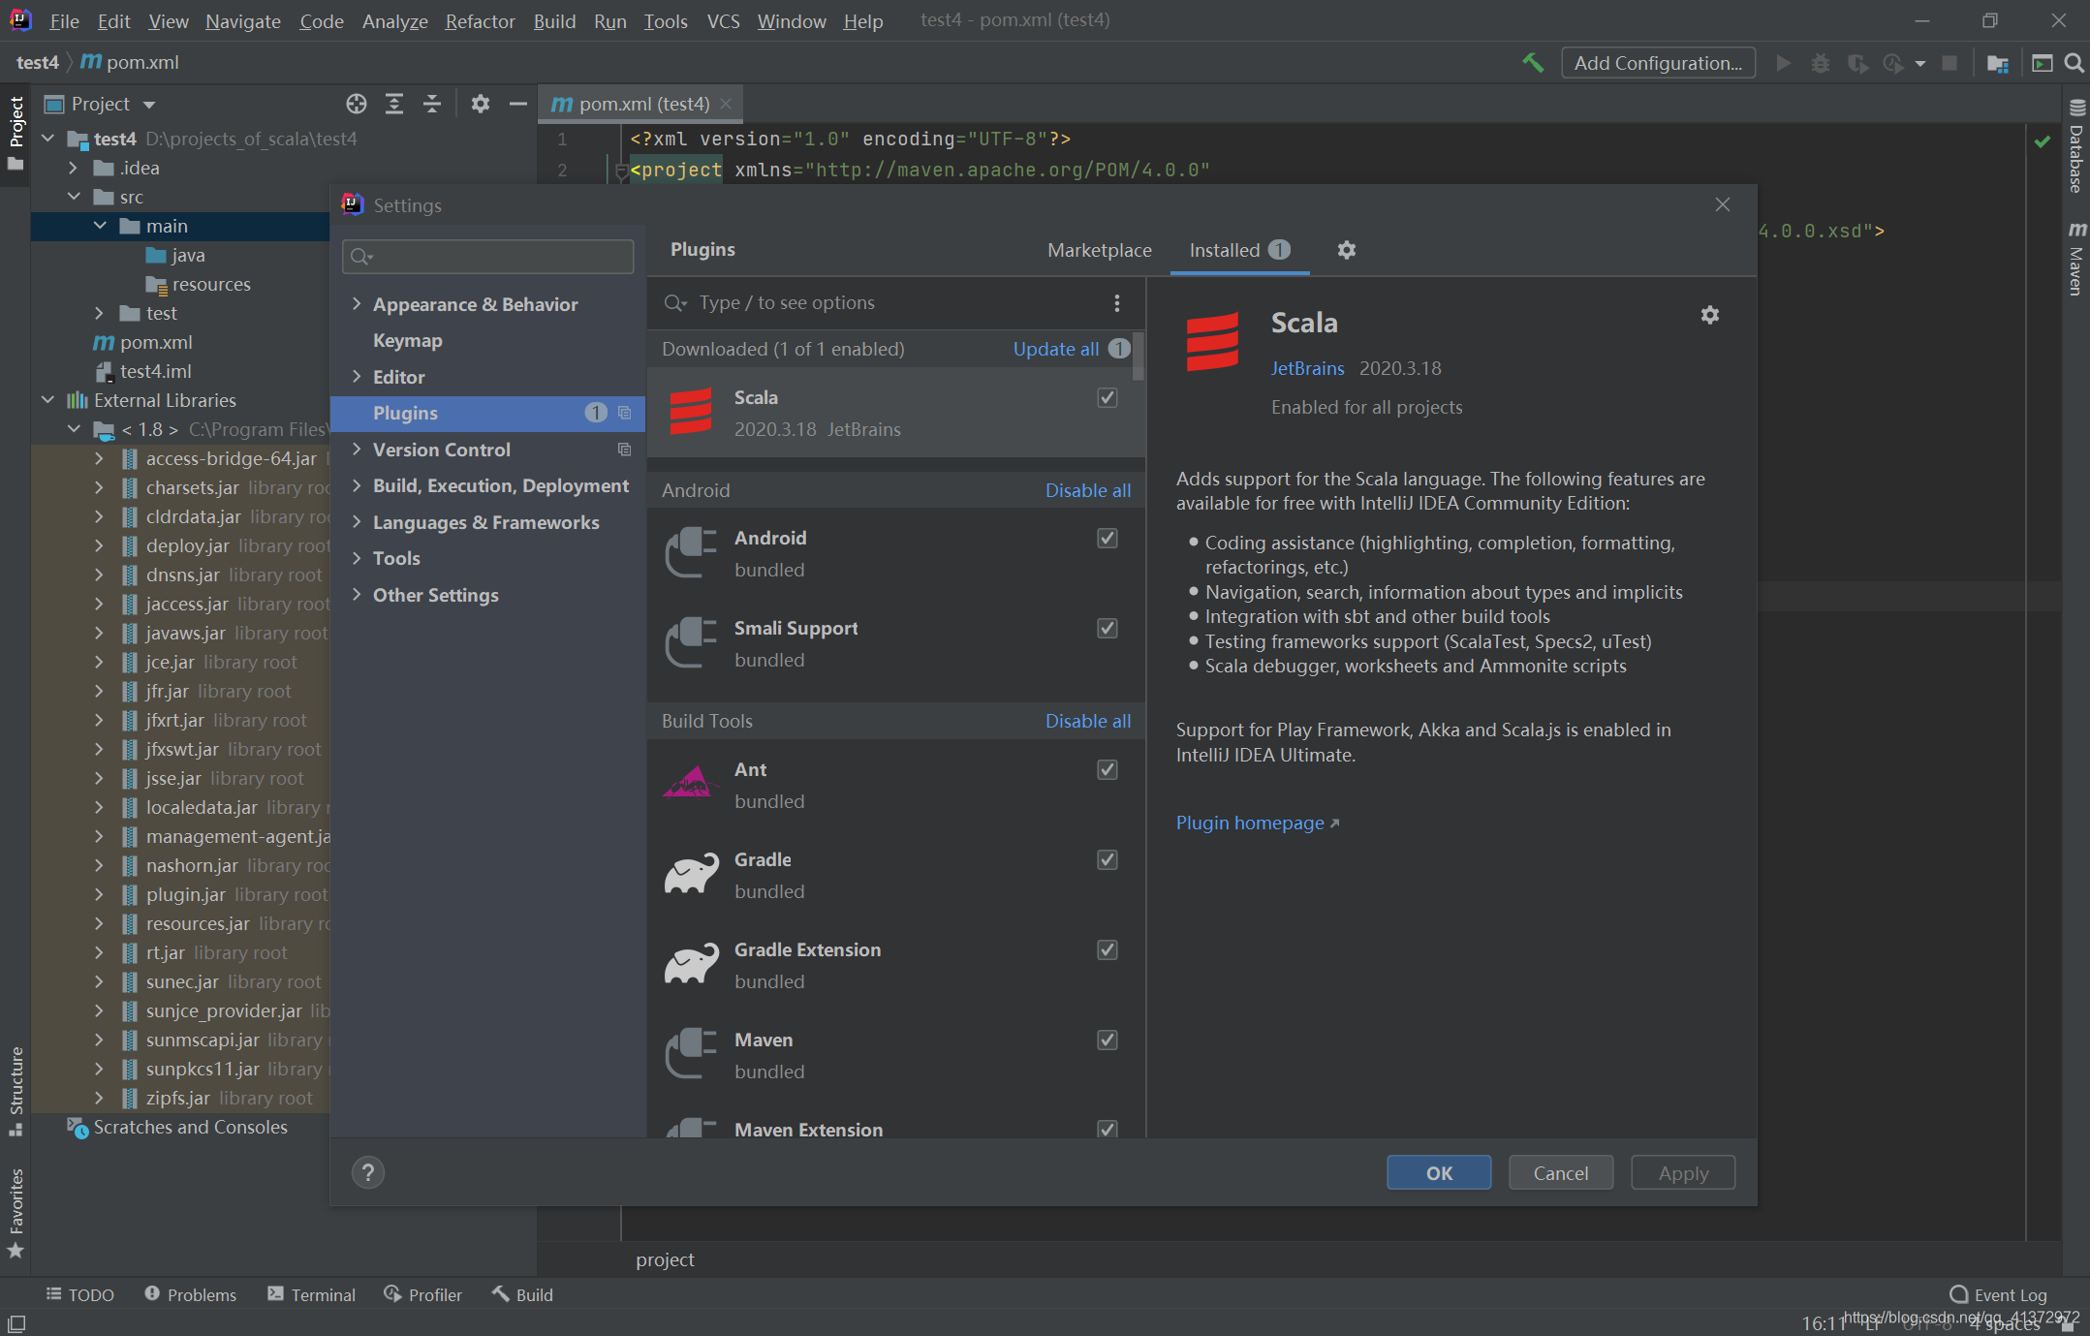
Task: Click the Plugins tab gear icon
Action: pos(1346,250)
